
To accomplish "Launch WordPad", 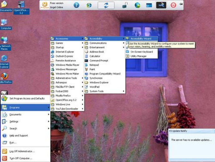I will (105, 87).
